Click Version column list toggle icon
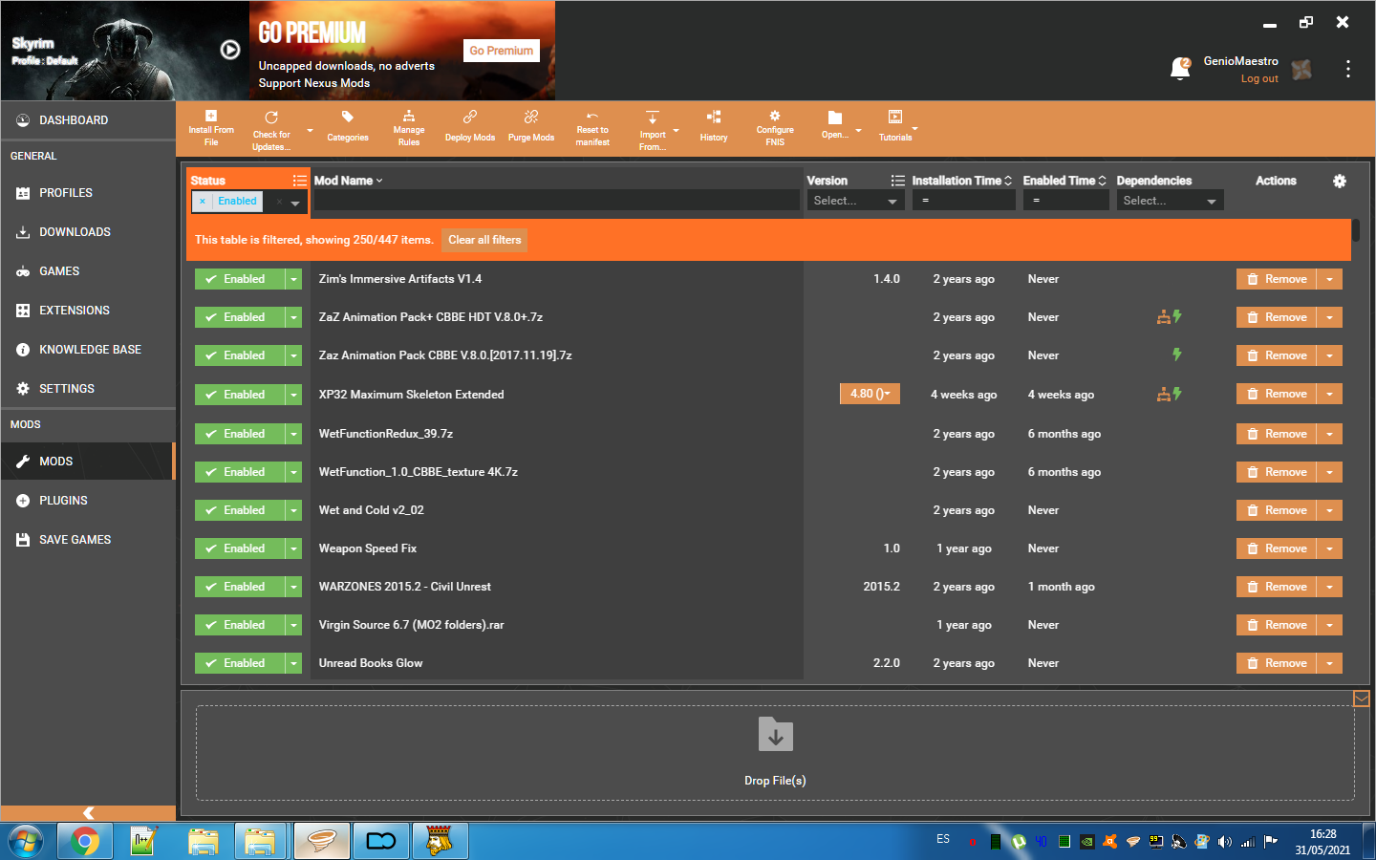 click(x=898, y=181)
